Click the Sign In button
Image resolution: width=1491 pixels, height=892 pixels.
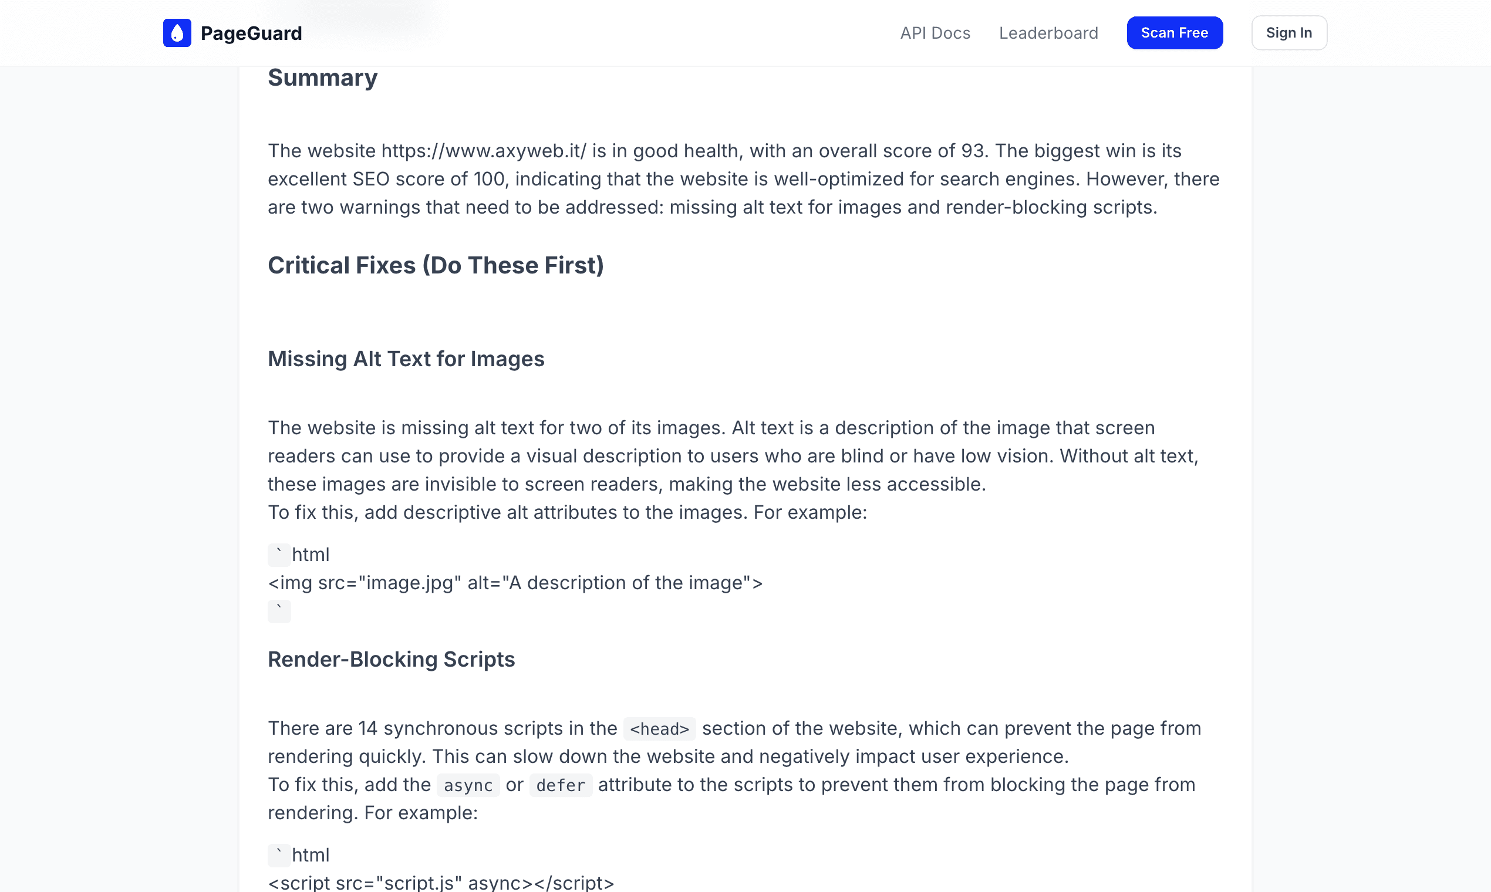(1288, 32)
